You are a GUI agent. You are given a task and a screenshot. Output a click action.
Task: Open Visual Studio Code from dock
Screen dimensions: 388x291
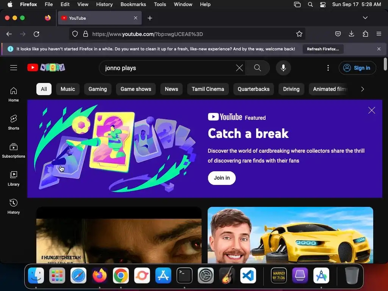click(x=248, y=275)
